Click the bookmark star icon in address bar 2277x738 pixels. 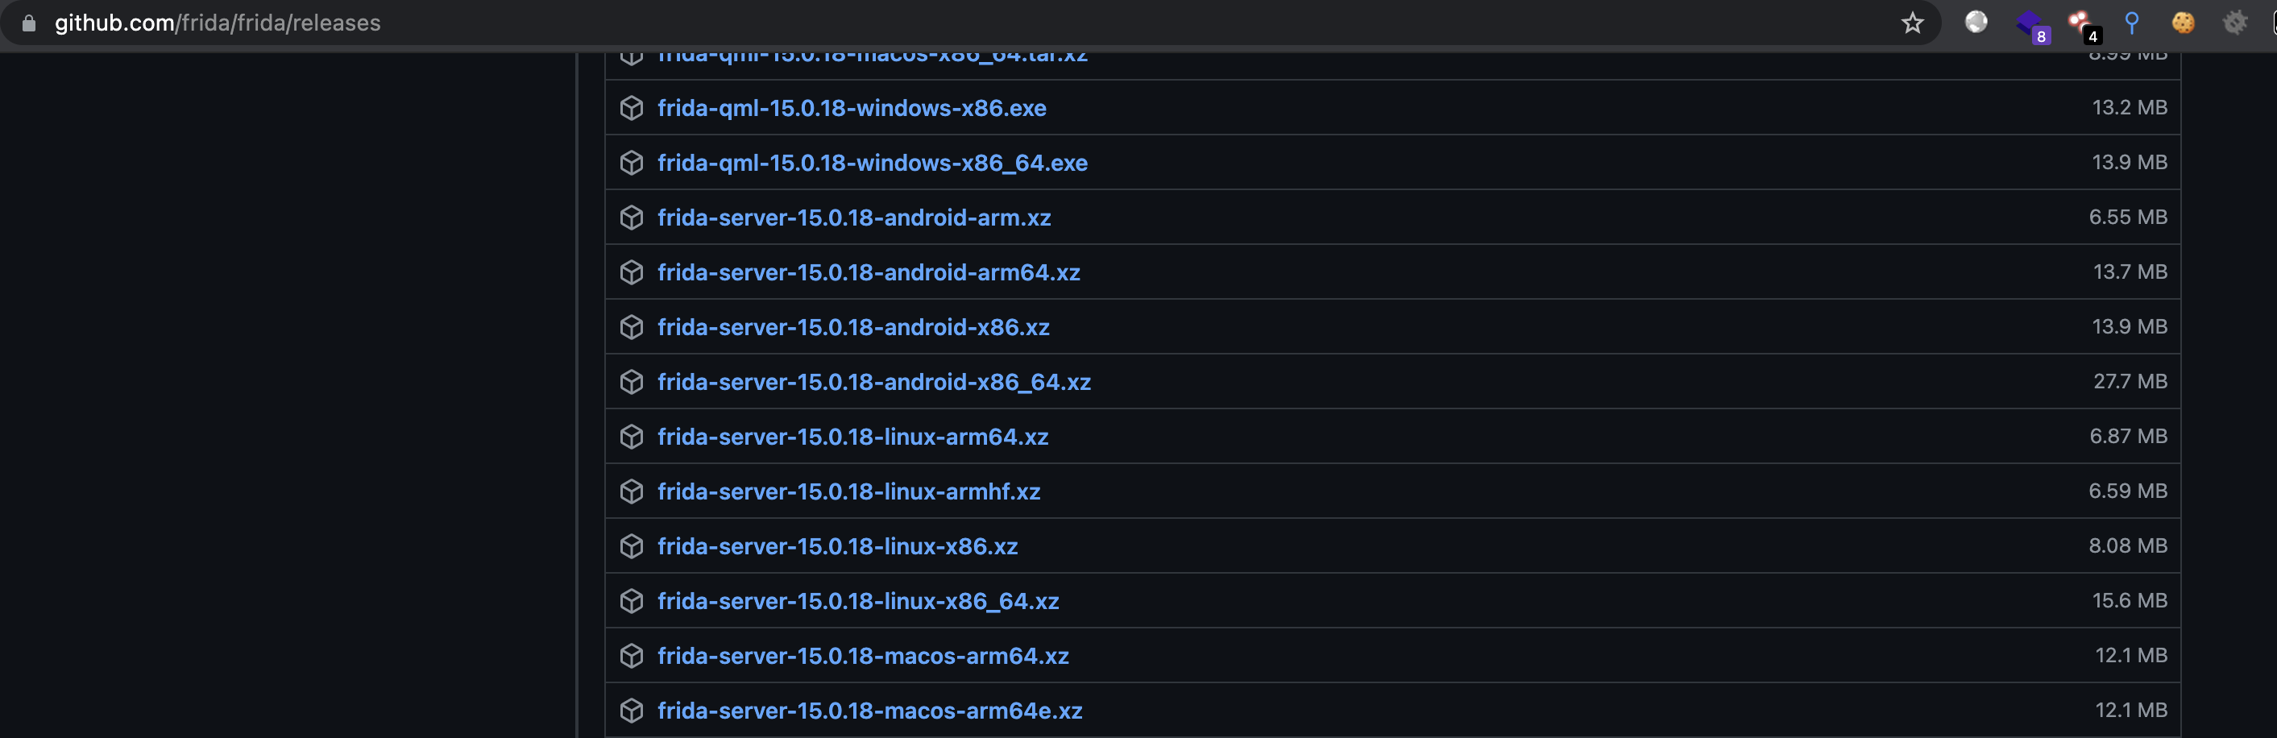pyautogui.click(x=1912, y=23)
